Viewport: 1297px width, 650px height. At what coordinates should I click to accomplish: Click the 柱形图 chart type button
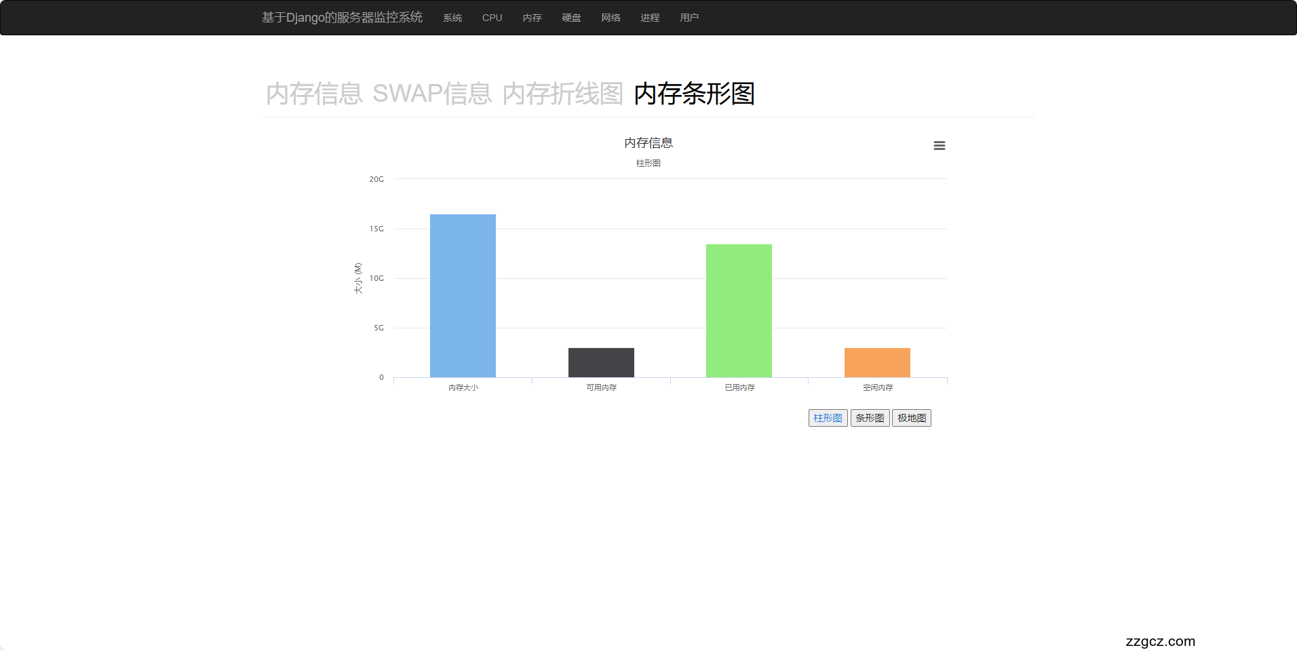(x=827, y=417)
